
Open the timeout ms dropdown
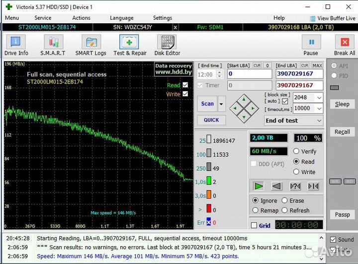pyautogui.click(x=318, y=108)
